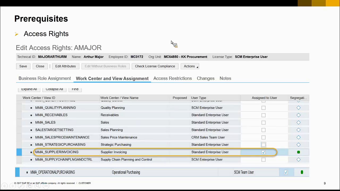This screenshot has width=340, height=191.
Task: Click segregation diamond for Supply Chain Planning row
Action: tap(299, 160)
